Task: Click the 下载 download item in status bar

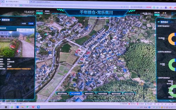Action: pos(172,104)
